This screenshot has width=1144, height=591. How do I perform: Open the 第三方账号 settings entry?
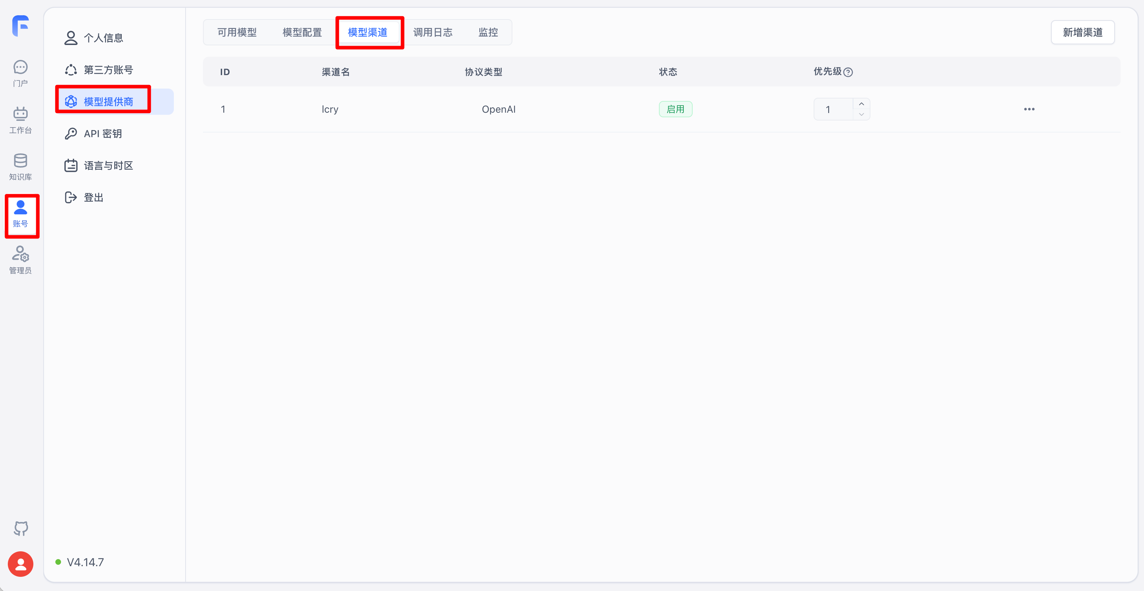pos(108,69)
